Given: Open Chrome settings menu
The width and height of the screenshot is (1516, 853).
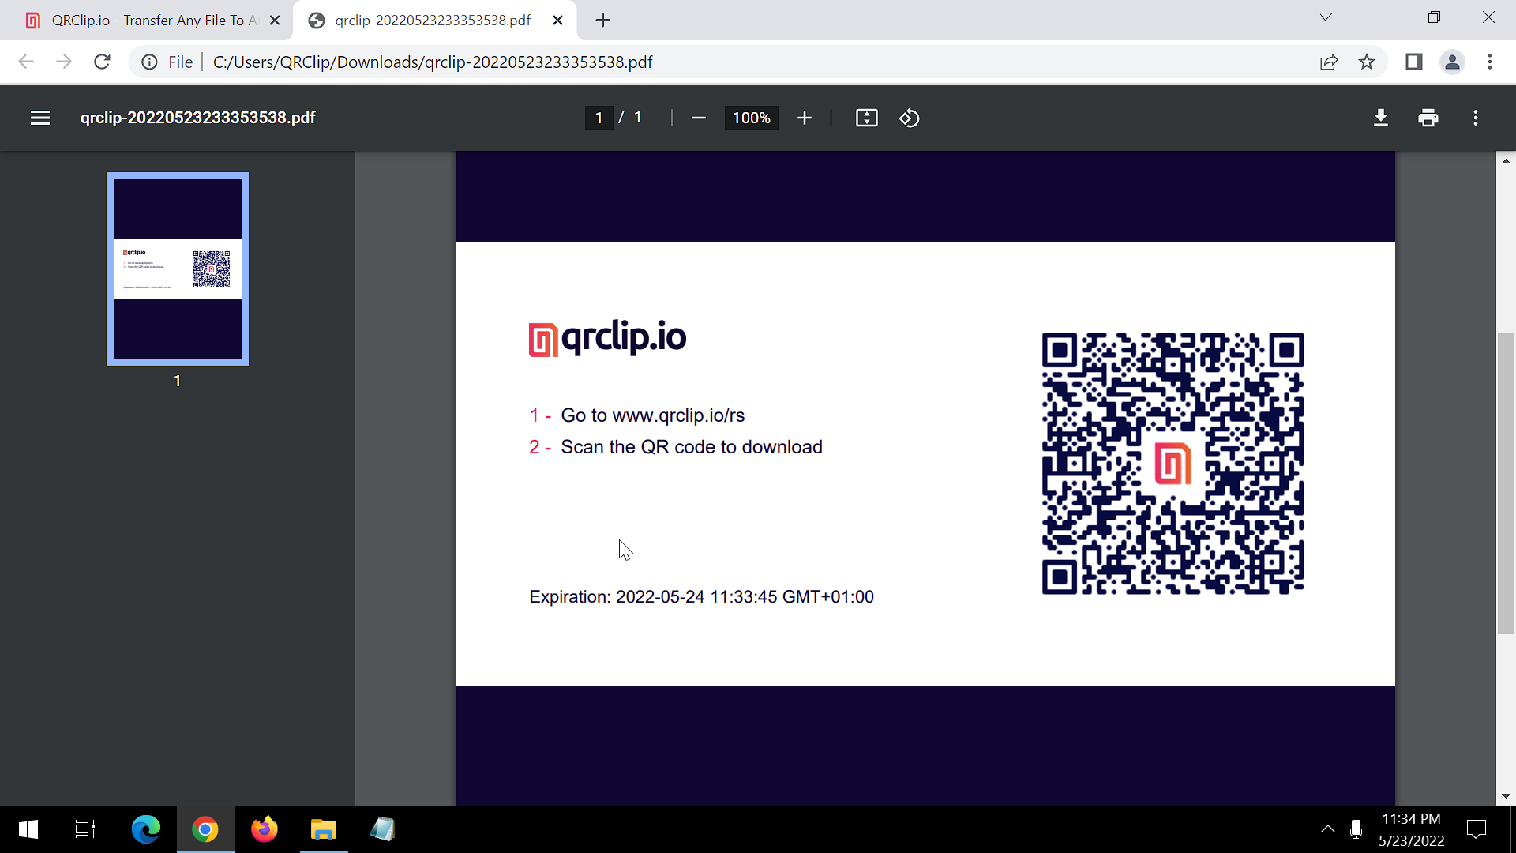Looking at the screenshot, I should 1490,62.
